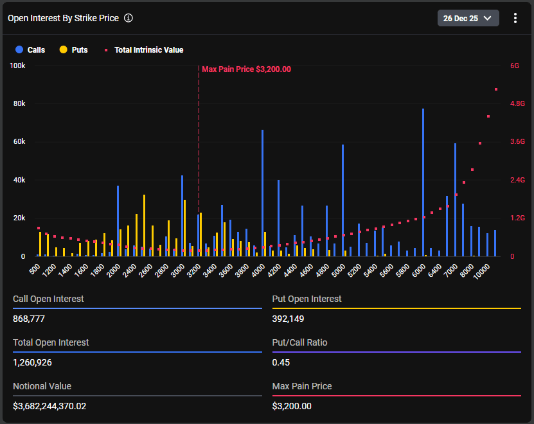534x424 pixels.
Task: Click the info icon beside chart title
Action: tap(129, 18)
